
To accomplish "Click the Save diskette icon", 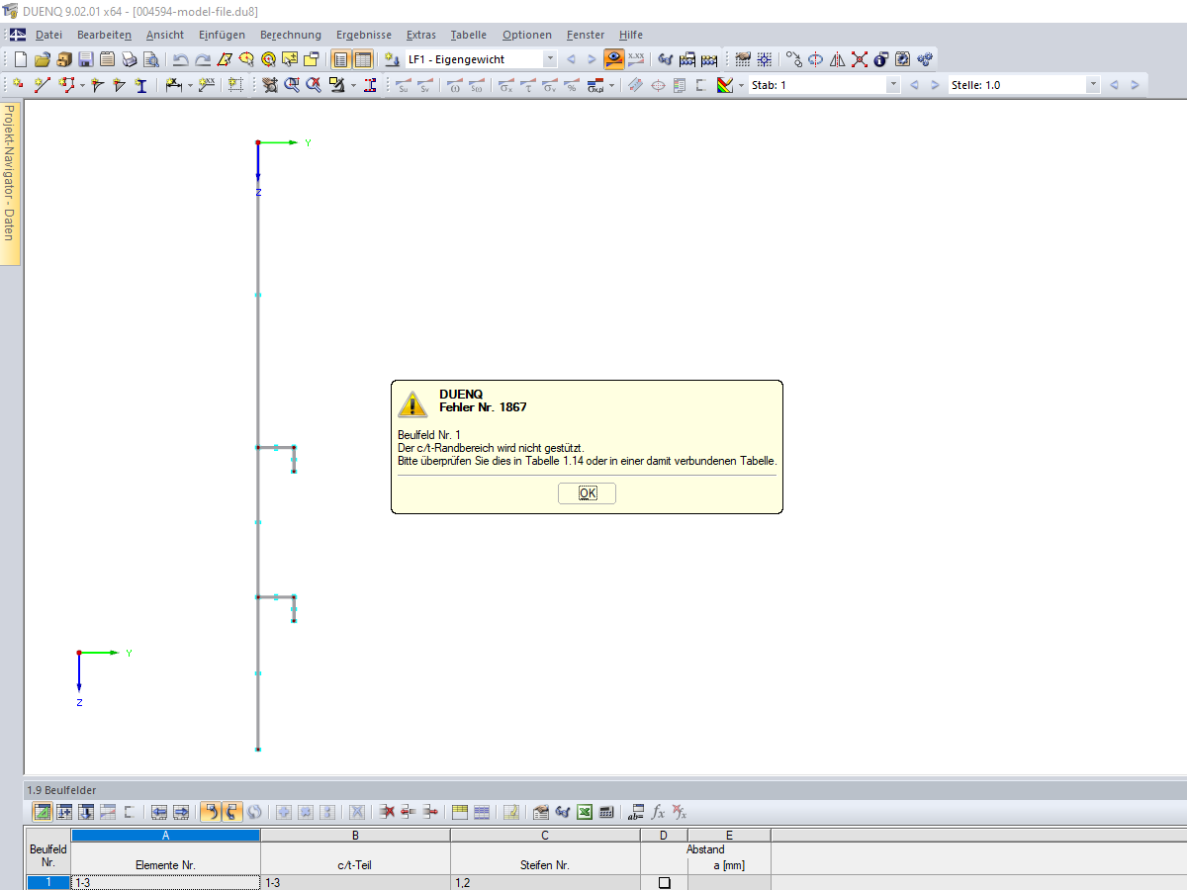I will [85, 59].
